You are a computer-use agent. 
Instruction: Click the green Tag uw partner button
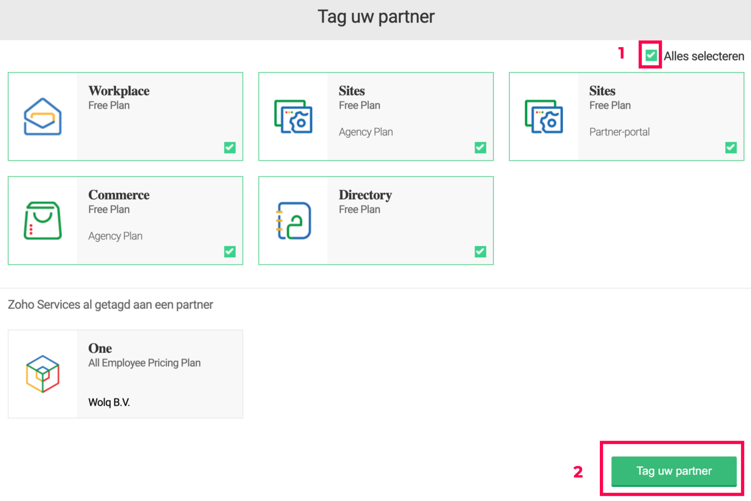674,471
